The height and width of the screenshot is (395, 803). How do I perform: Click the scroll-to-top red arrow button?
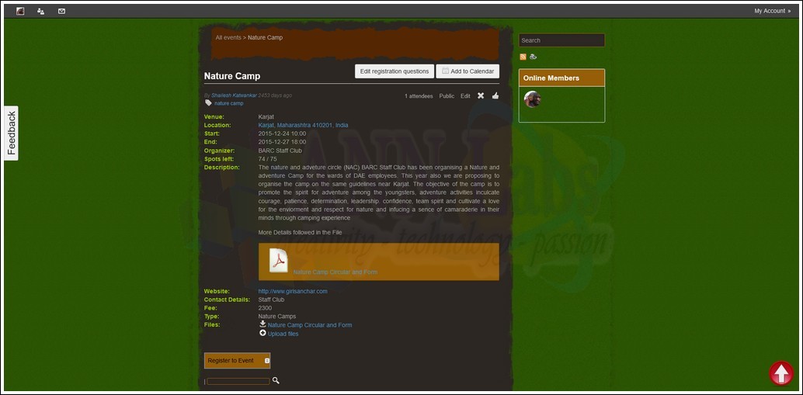[x=780, y=373]
